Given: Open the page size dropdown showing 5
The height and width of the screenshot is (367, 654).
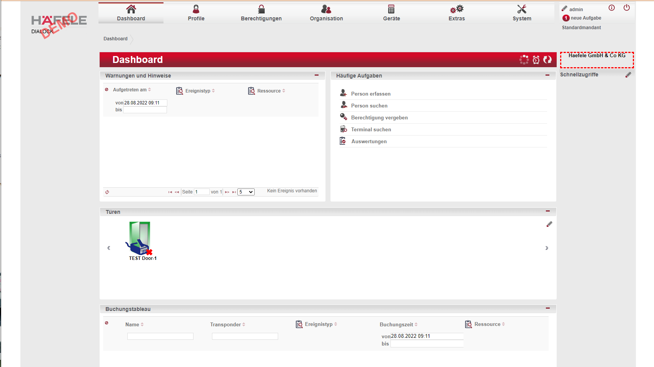Looking at the screenshot, I should 246,192.
